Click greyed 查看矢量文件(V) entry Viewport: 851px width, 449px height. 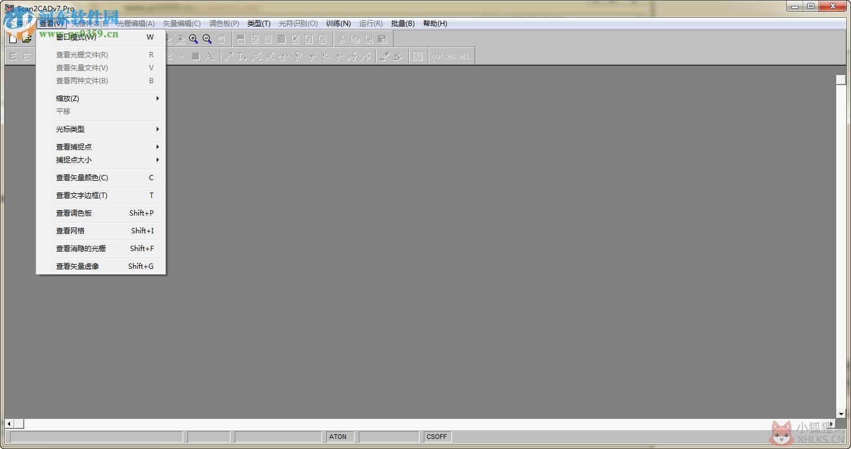pos(101,68)
